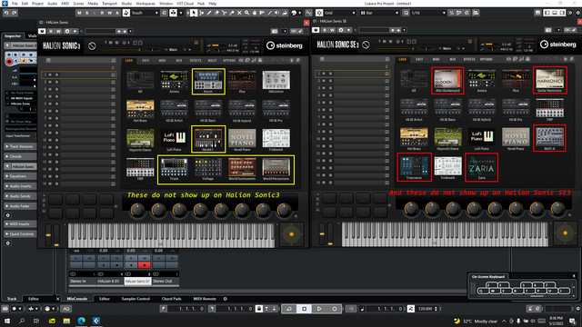582x327 pixels.
Task: Open the Transport menu
Action: tap(109, 4)
